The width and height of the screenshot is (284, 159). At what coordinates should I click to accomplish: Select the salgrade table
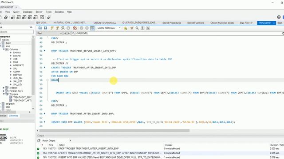click(x=10, y=104)
